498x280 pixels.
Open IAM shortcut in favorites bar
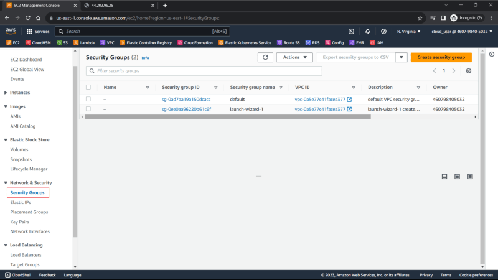tap(377, 42)
